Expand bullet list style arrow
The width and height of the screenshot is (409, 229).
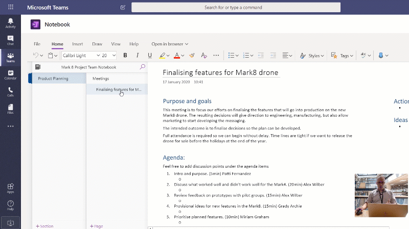pos(237,56)
